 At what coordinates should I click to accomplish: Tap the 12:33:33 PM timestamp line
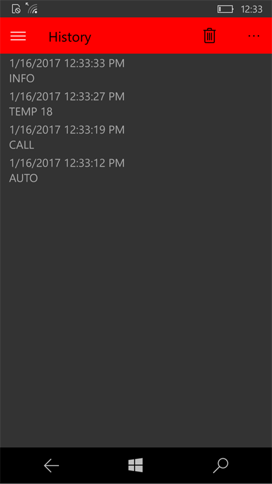pos(67,63)
